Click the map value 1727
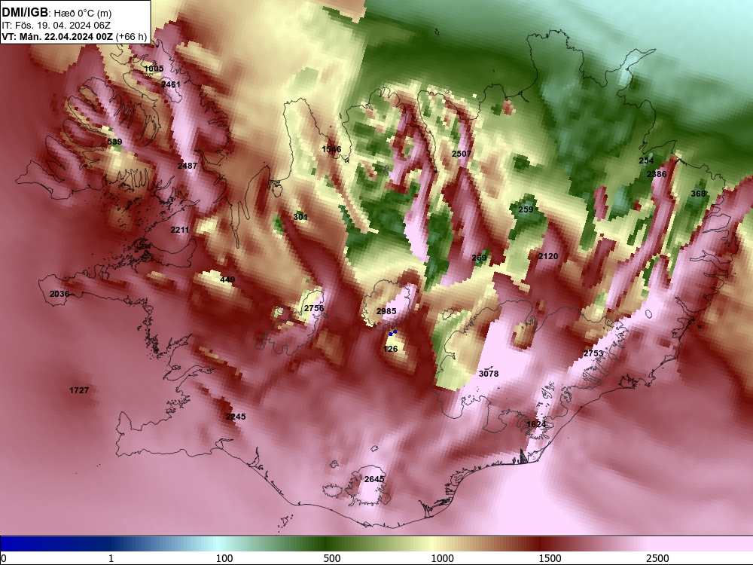Image resolution: width=753 pixels, height=565 pixels. 79,390
